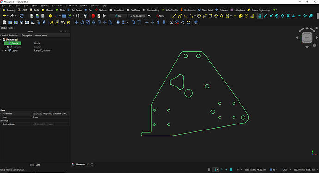Open the working plane 'Top' selector

pyautogui.click(x=118, y=16)
